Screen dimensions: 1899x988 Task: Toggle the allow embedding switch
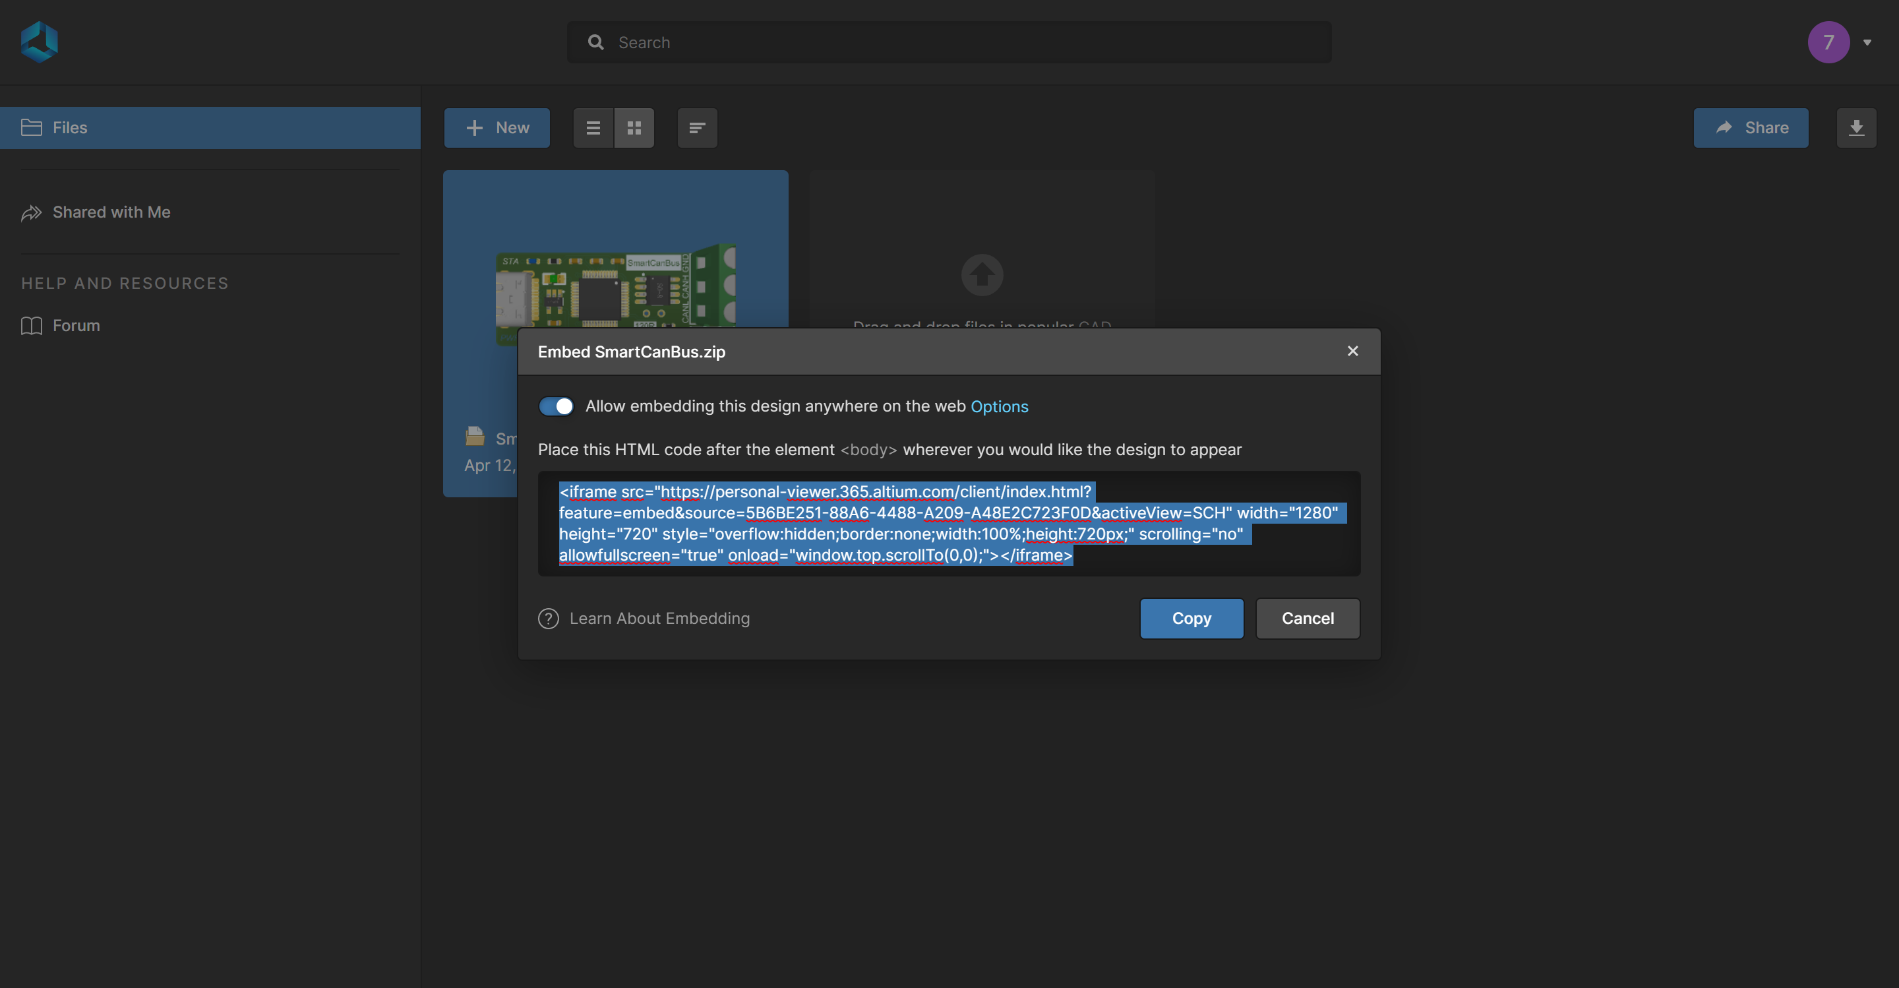coord(556,406)
